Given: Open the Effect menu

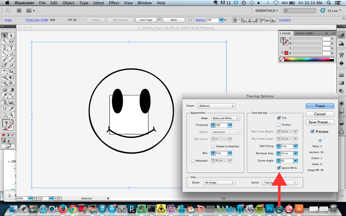Looking at the screenshot, I should 114,3.
